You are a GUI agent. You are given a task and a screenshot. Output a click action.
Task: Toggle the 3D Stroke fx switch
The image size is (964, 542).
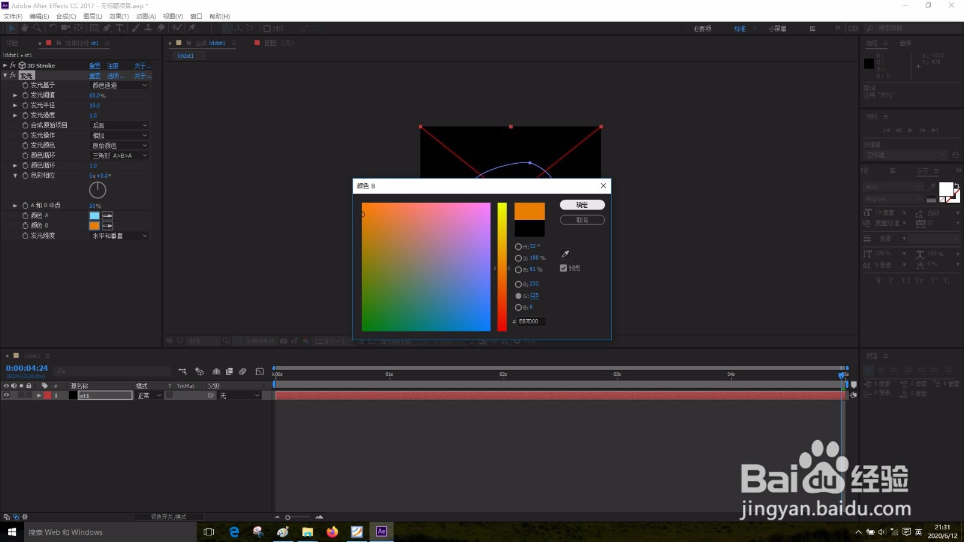(x=13, y=66)
